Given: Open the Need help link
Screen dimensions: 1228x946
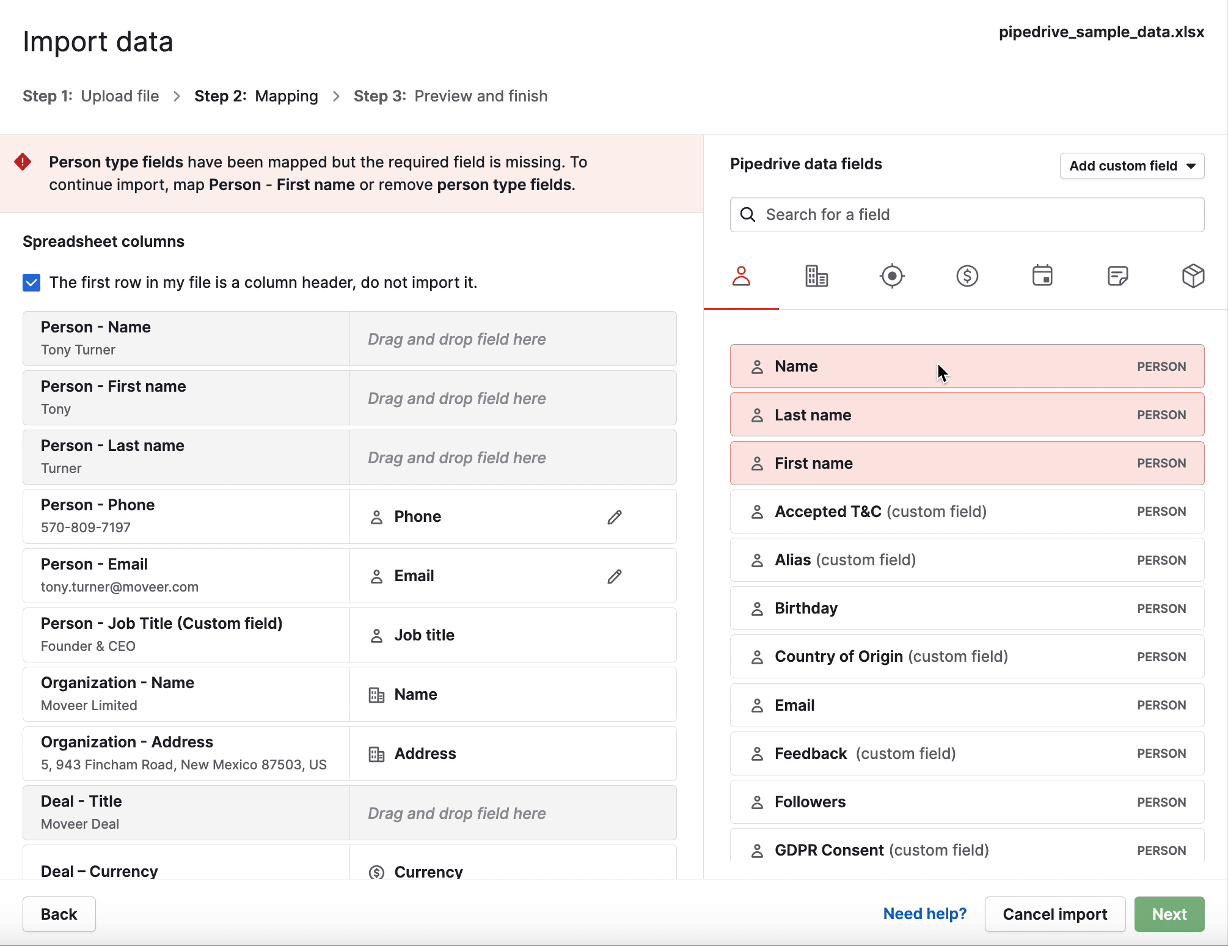Looking at the screenshot, I should (x=924, y=914).
